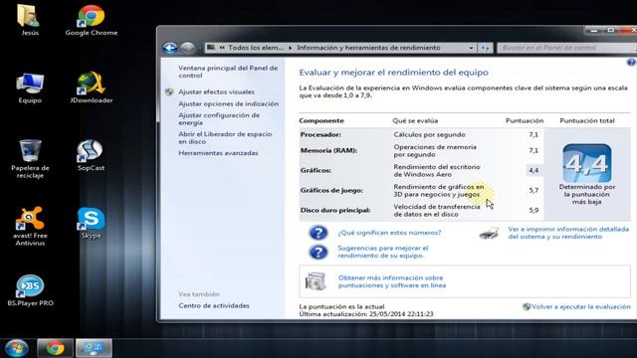Switch to Chrome in the taskbar
Image resolution: width=637 pixels, height=358 pixels.
click(x=56, y=348)
